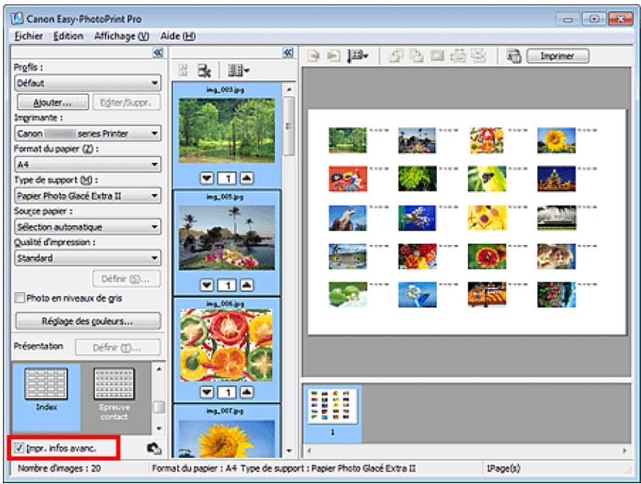The image size is (641, 484).
Task: Click the first grayed image list icon
Action: (183, 71)
